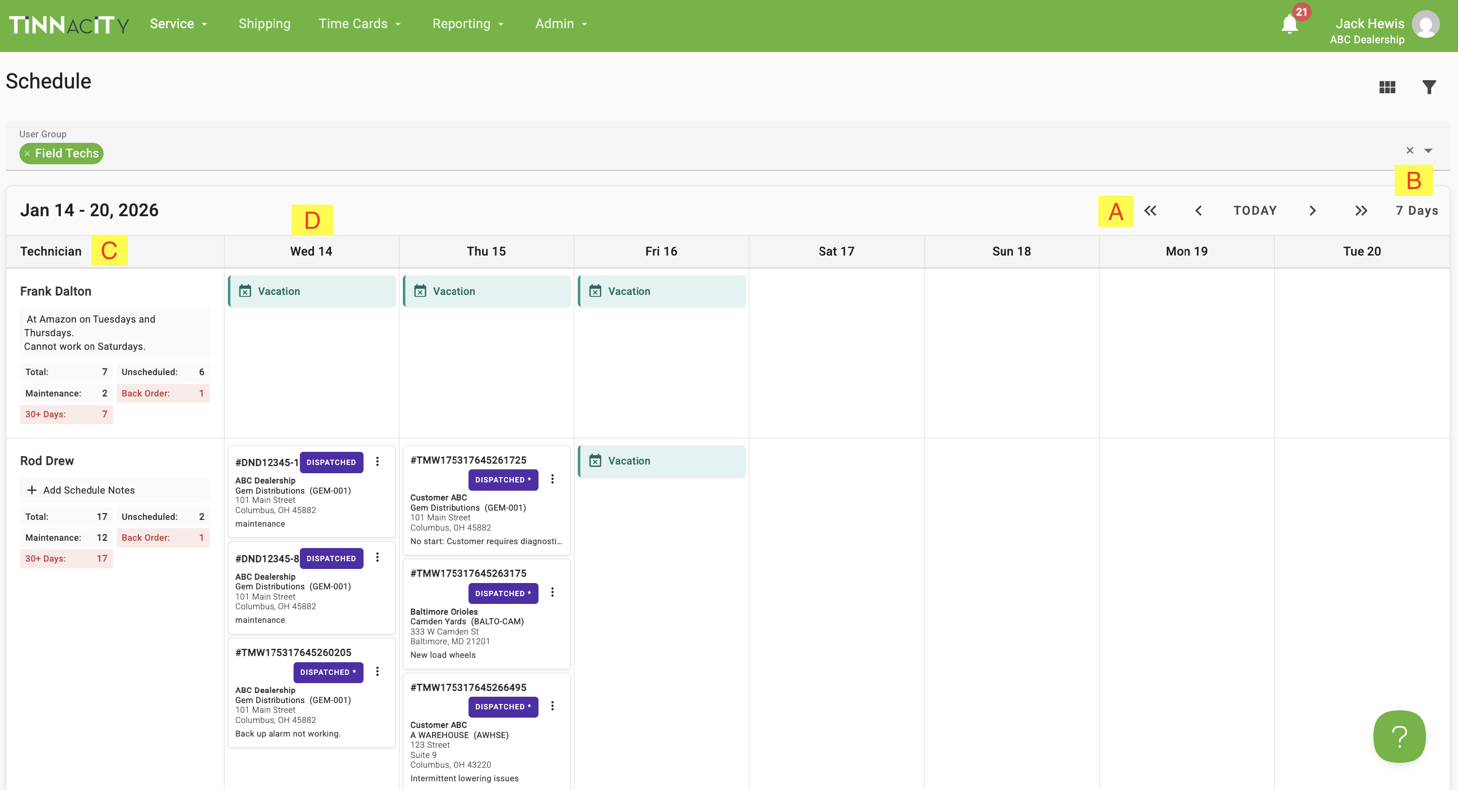The height and width of the screenshot is (790, 1458).
Task: Click Jack Hewis user avatar
Action: coord(1425,25)
